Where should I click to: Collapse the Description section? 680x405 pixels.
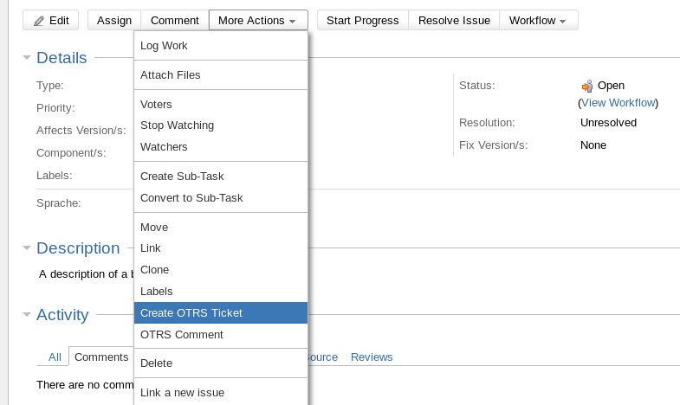27,248
